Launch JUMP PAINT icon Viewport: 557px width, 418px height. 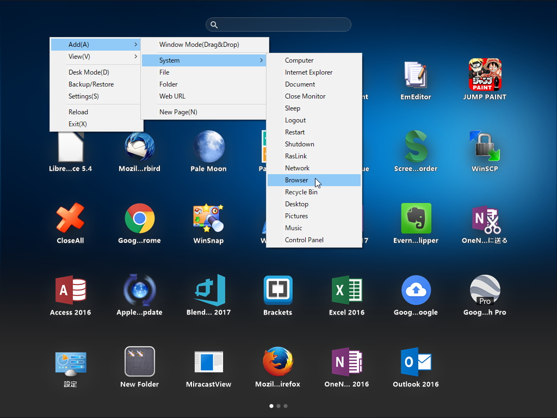(x=485, y=75)
